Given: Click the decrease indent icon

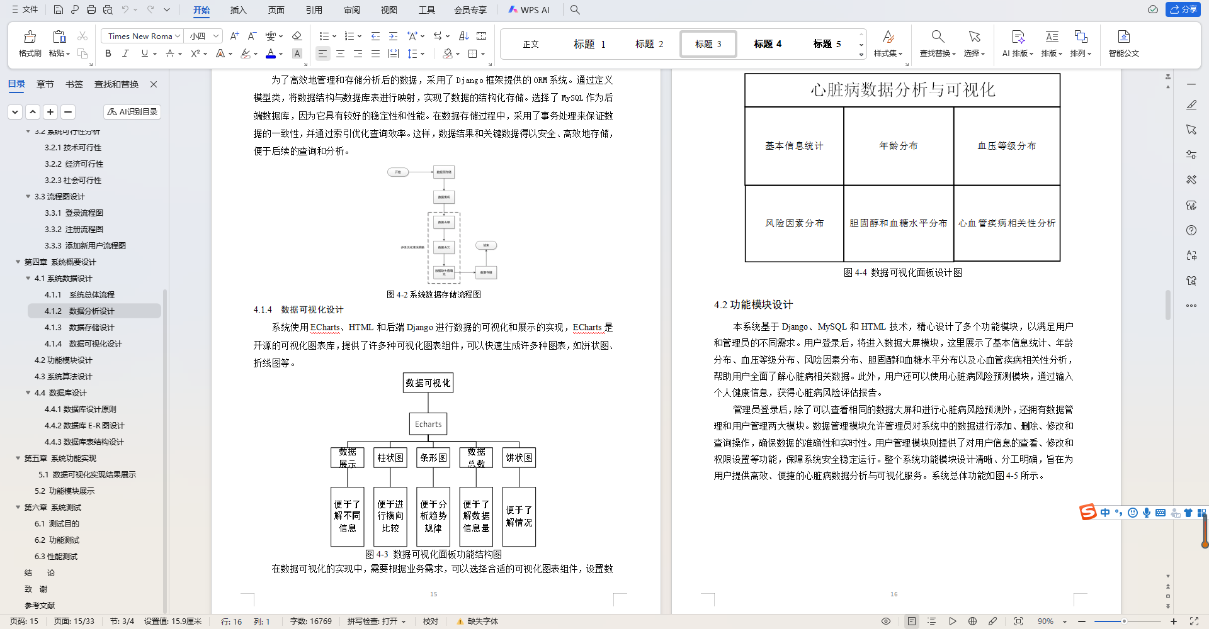Looking at the screenshot, I should click(375, 36).
